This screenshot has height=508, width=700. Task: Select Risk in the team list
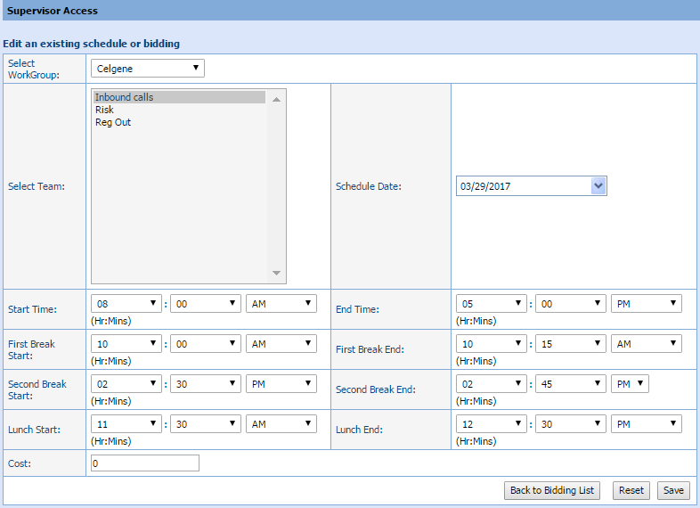[x=104, y=110]
